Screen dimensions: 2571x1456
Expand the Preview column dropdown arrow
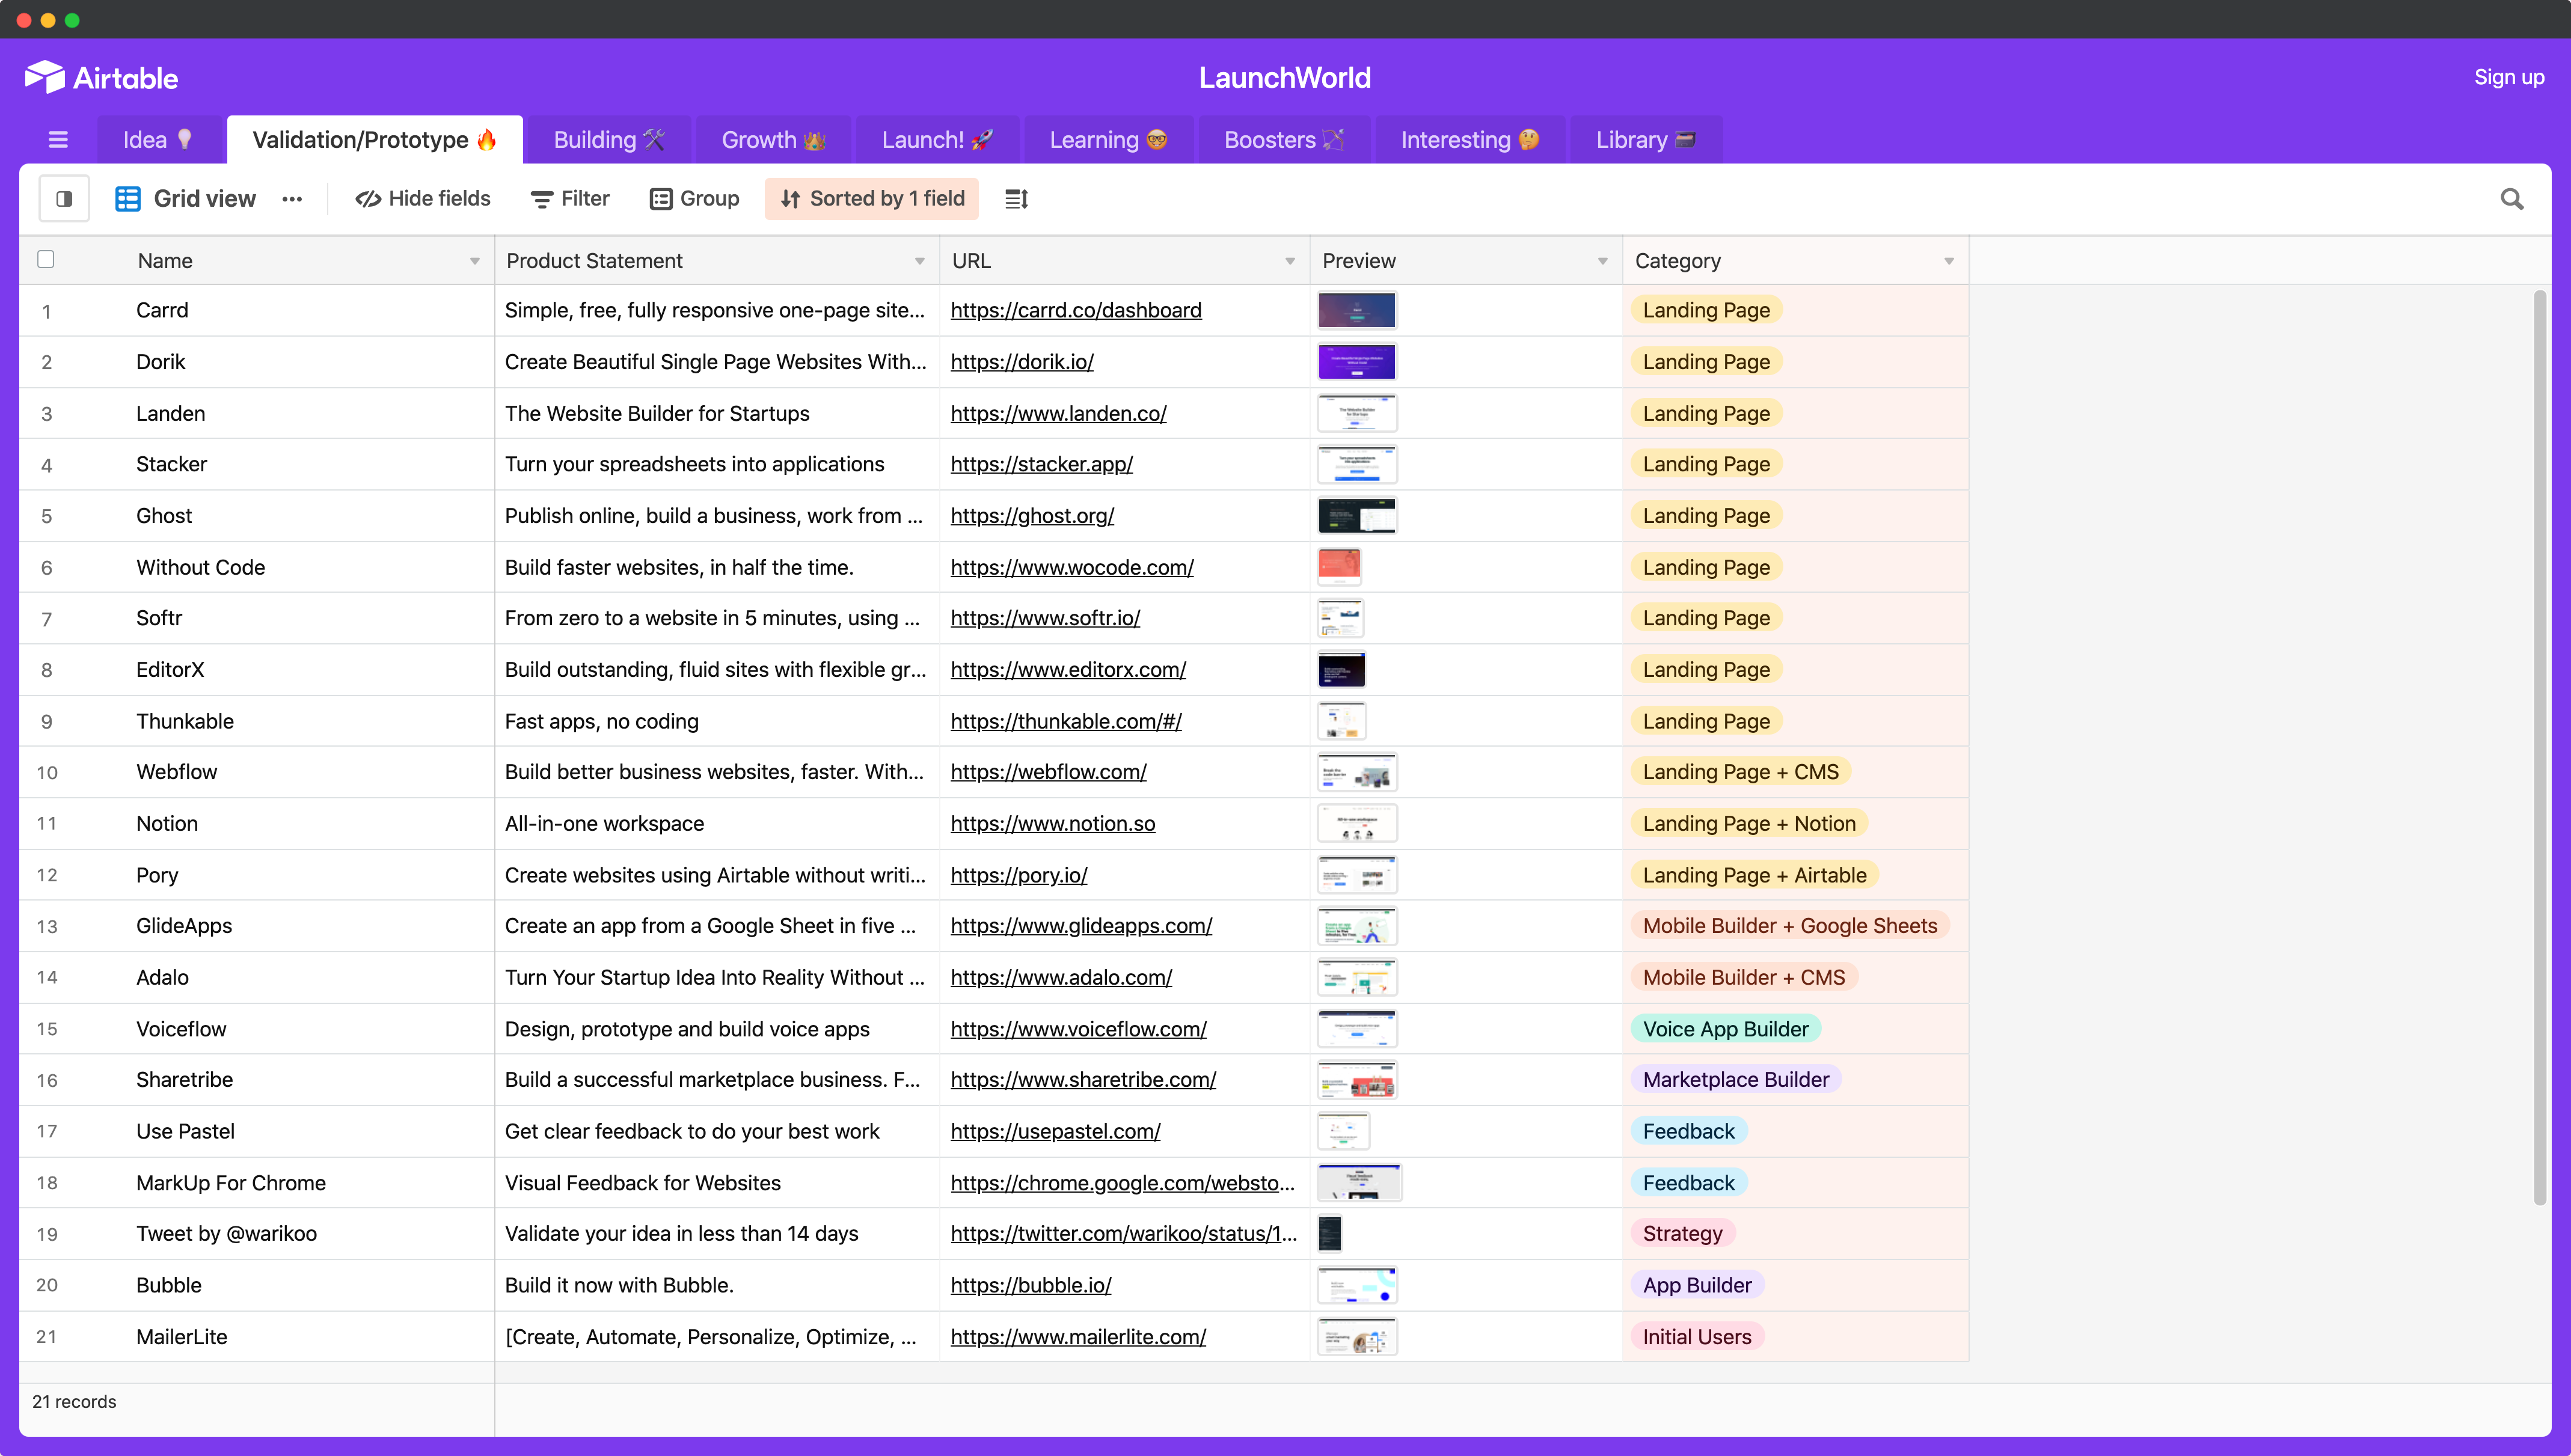[1603, 262]
